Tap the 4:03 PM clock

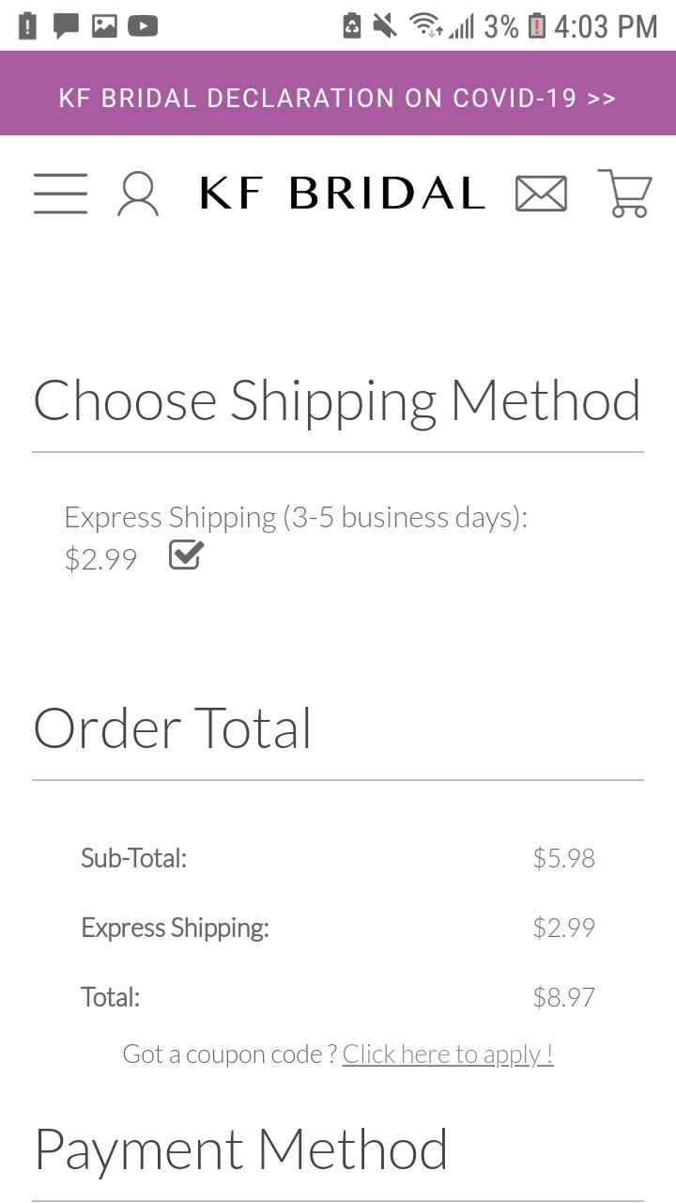(606, 25)
